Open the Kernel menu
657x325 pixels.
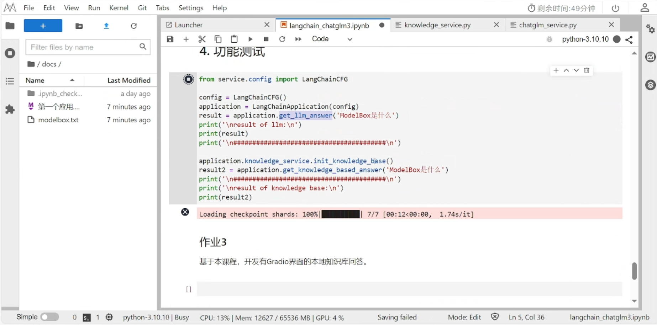pyautogui.click(x=119, y=8)
